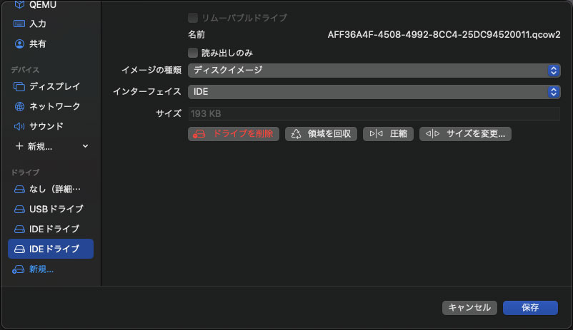This screenshot has width=573, height=330.
Task: Open the イメージの種類 dropdown
Action: pyautogui.click(x=374, y=71)
